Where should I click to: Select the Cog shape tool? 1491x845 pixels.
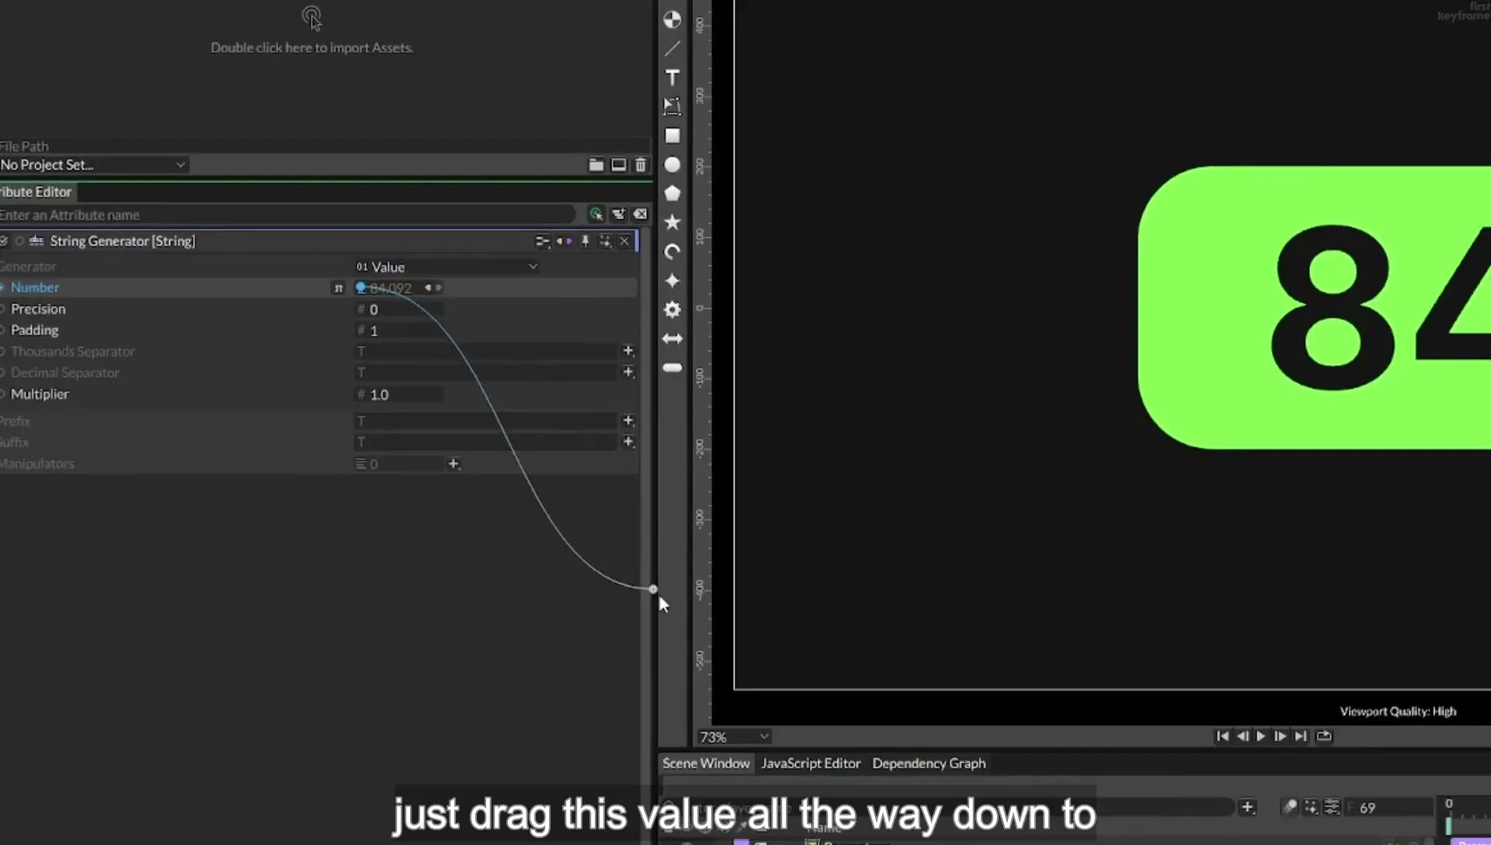click(673, 310)
